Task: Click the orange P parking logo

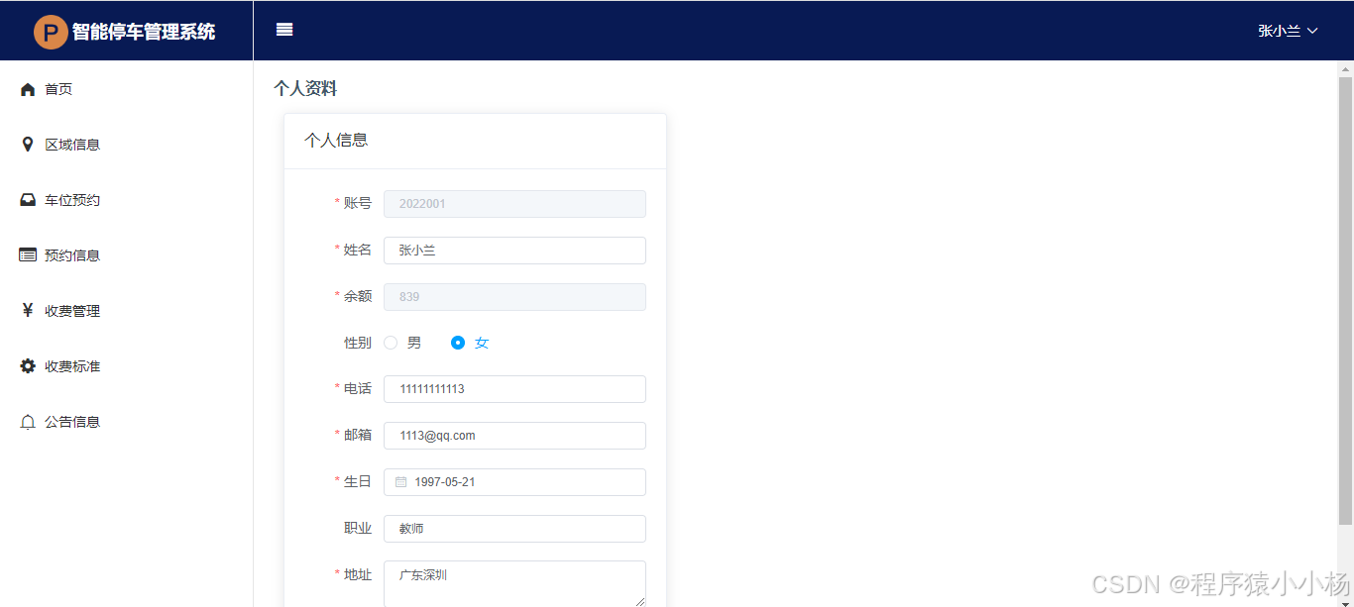Action: pos(51,32)
